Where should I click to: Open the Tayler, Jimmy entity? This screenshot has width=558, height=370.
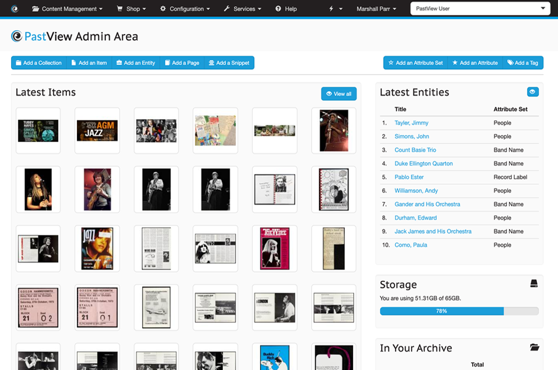(411, 123)
